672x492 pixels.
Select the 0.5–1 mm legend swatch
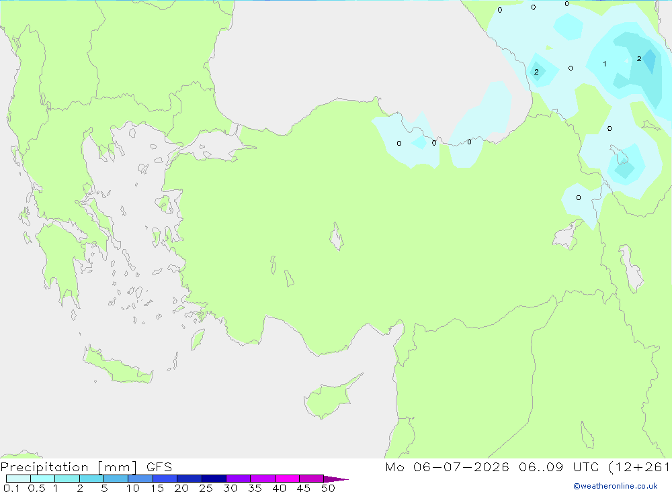(42, 479)
